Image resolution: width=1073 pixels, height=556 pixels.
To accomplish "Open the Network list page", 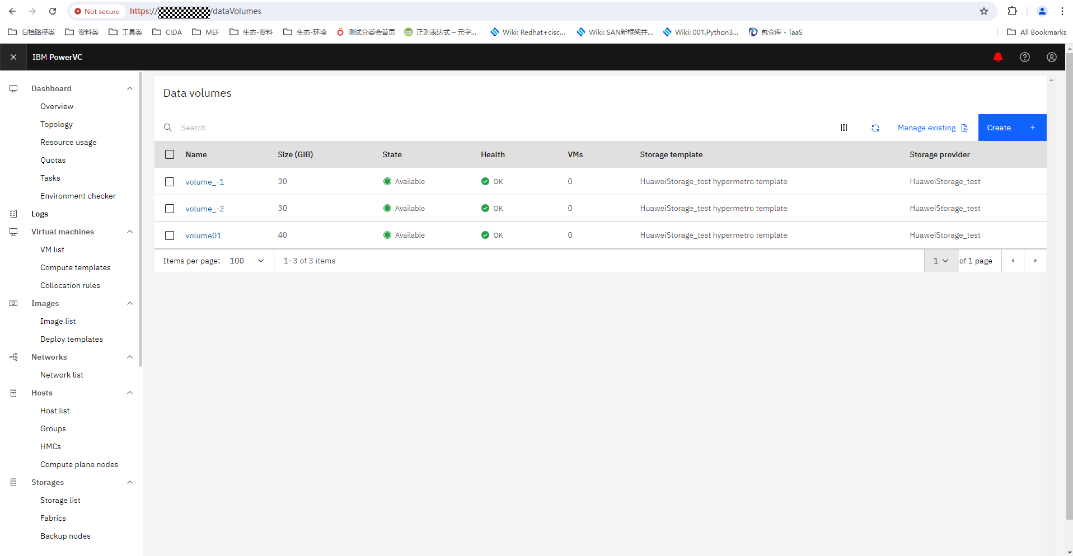I will [62, 375].
